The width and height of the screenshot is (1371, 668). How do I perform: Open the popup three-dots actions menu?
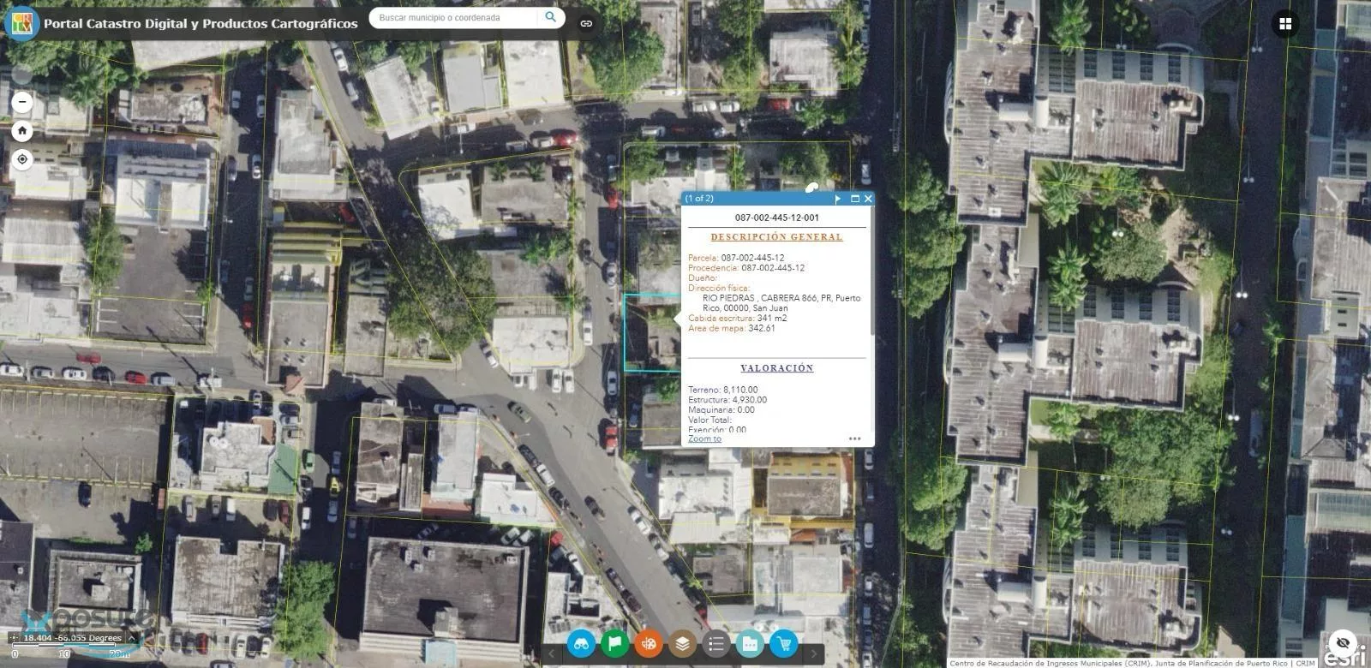point(854,438)
